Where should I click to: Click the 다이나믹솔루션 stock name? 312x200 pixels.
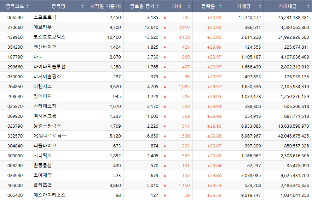(50, 67)
